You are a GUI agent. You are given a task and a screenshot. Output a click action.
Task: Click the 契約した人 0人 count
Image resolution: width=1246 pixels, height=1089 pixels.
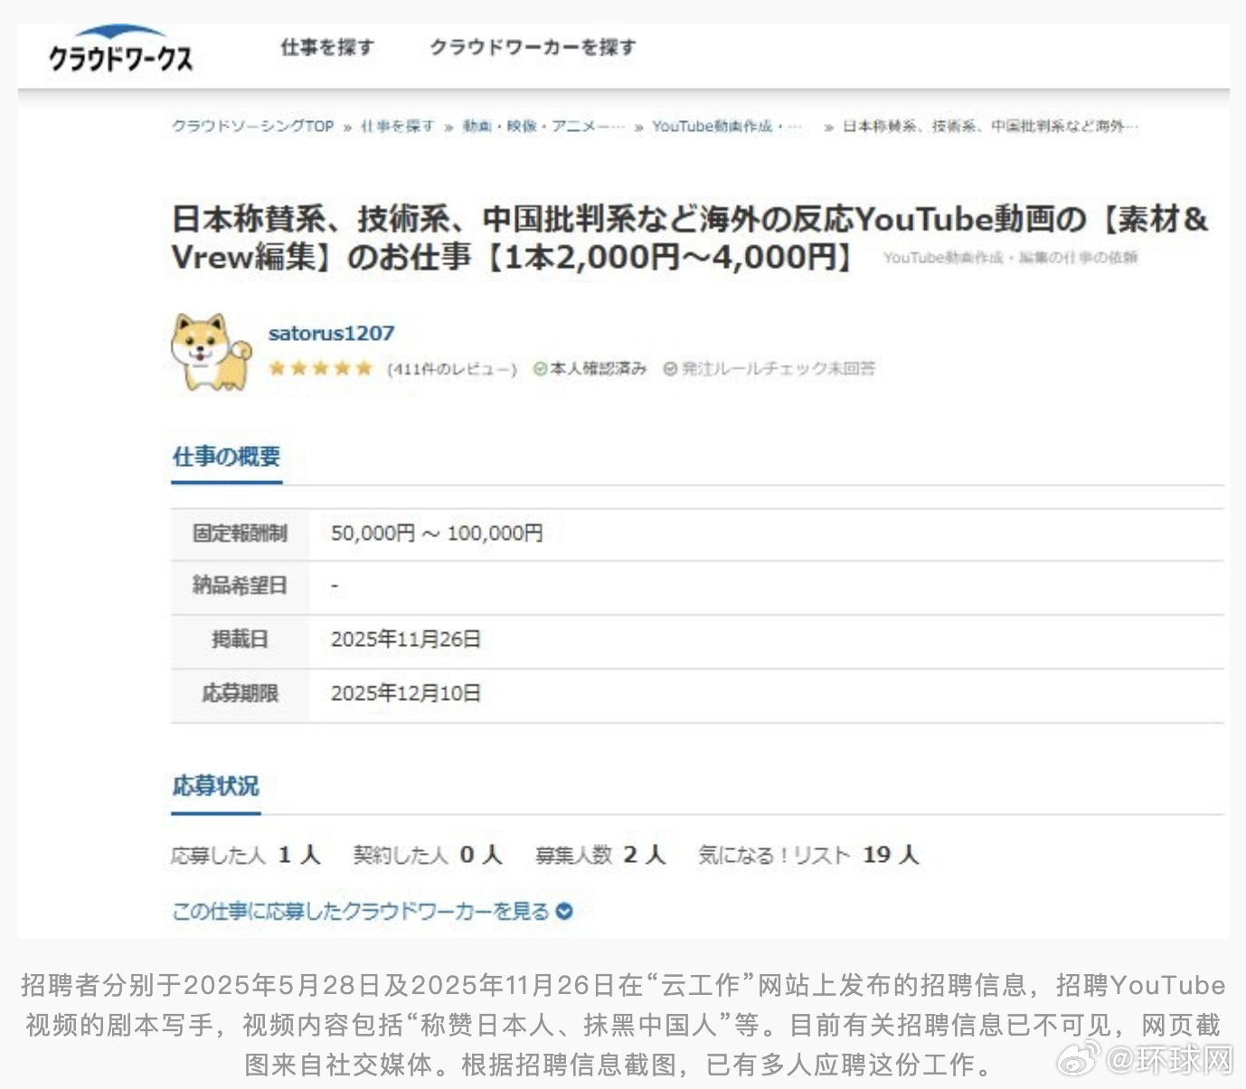coord(428,855)
